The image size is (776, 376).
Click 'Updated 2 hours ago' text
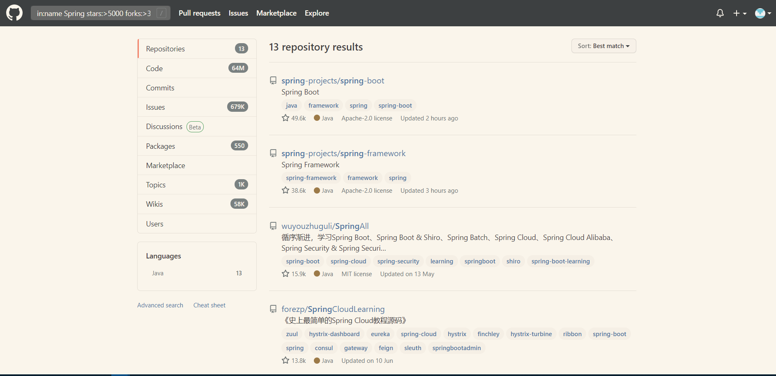[x=429, y=118]
